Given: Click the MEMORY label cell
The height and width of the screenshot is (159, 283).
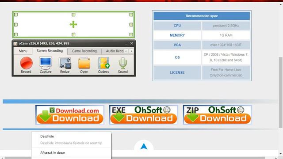Looking at the screenshot, I should [x=177, y=35].
